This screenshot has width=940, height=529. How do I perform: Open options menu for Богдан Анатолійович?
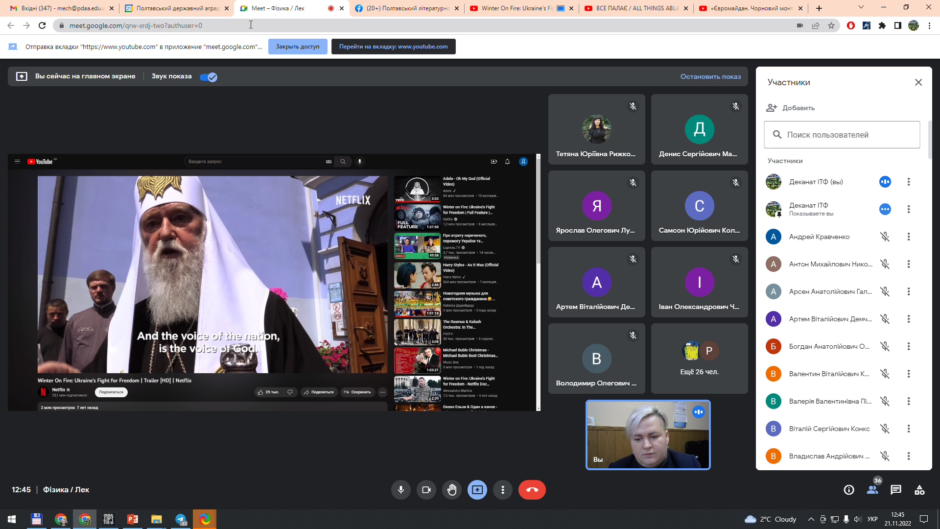tap(909, 346)
